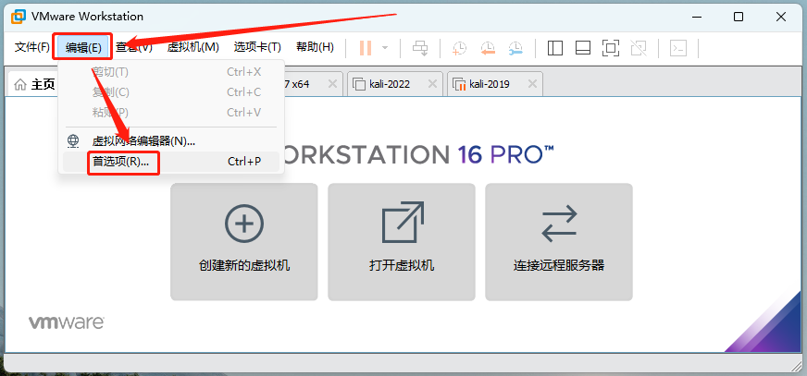Click the Unity mode icon
Screen dimensions: 807x376
[x=639, y=48]
